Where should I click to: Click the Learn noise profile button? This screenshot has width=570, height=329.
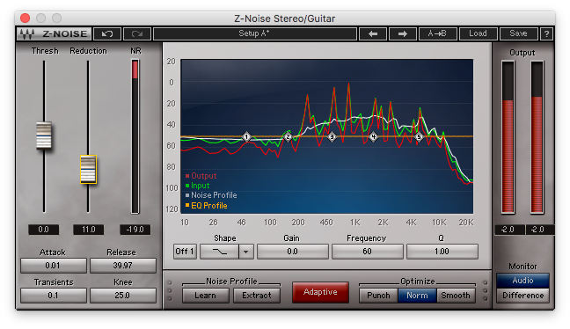tap(206, 296)
